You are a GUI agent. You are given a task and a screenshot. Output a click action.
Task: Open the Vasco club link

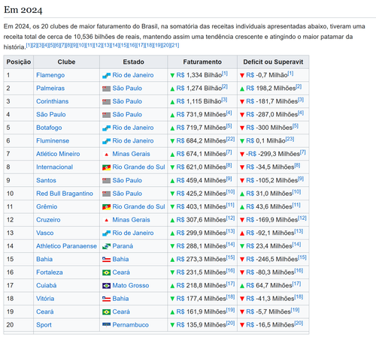[45, 233]
